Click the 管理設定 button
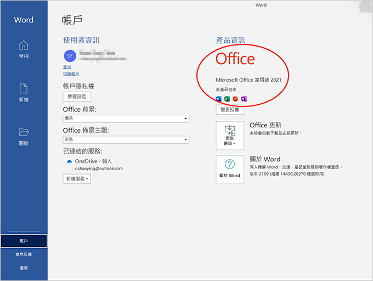Screen dimensions: 373x281 tap(77, 97)
